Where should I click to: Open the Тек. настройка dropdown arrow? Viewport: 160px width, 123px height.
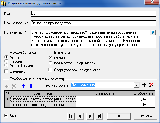tap(137, 85)
